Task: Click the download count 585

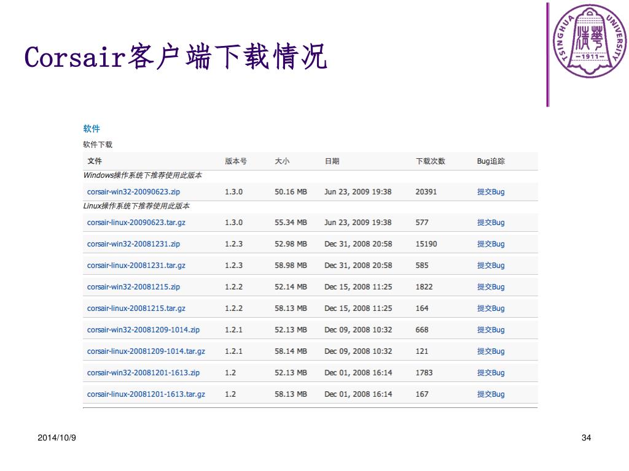Action: click(422, 265)
